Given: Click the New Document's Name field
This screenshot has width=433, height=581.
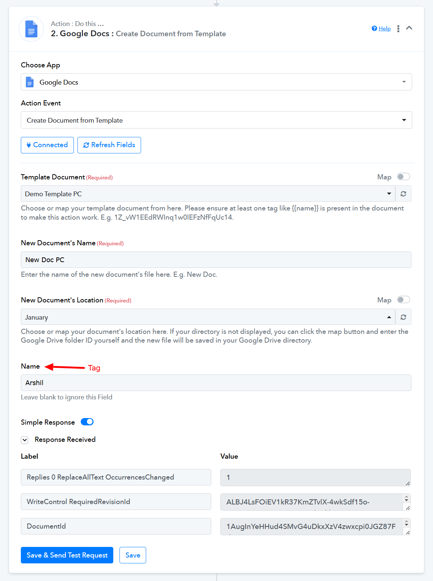Looking at the screenshot, I should click(216, 260).
